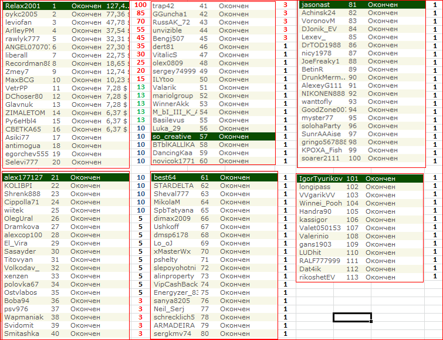Click the Wapmaniak player cell
This screenshot has height=340, width=443.
(x=23, y=317)
